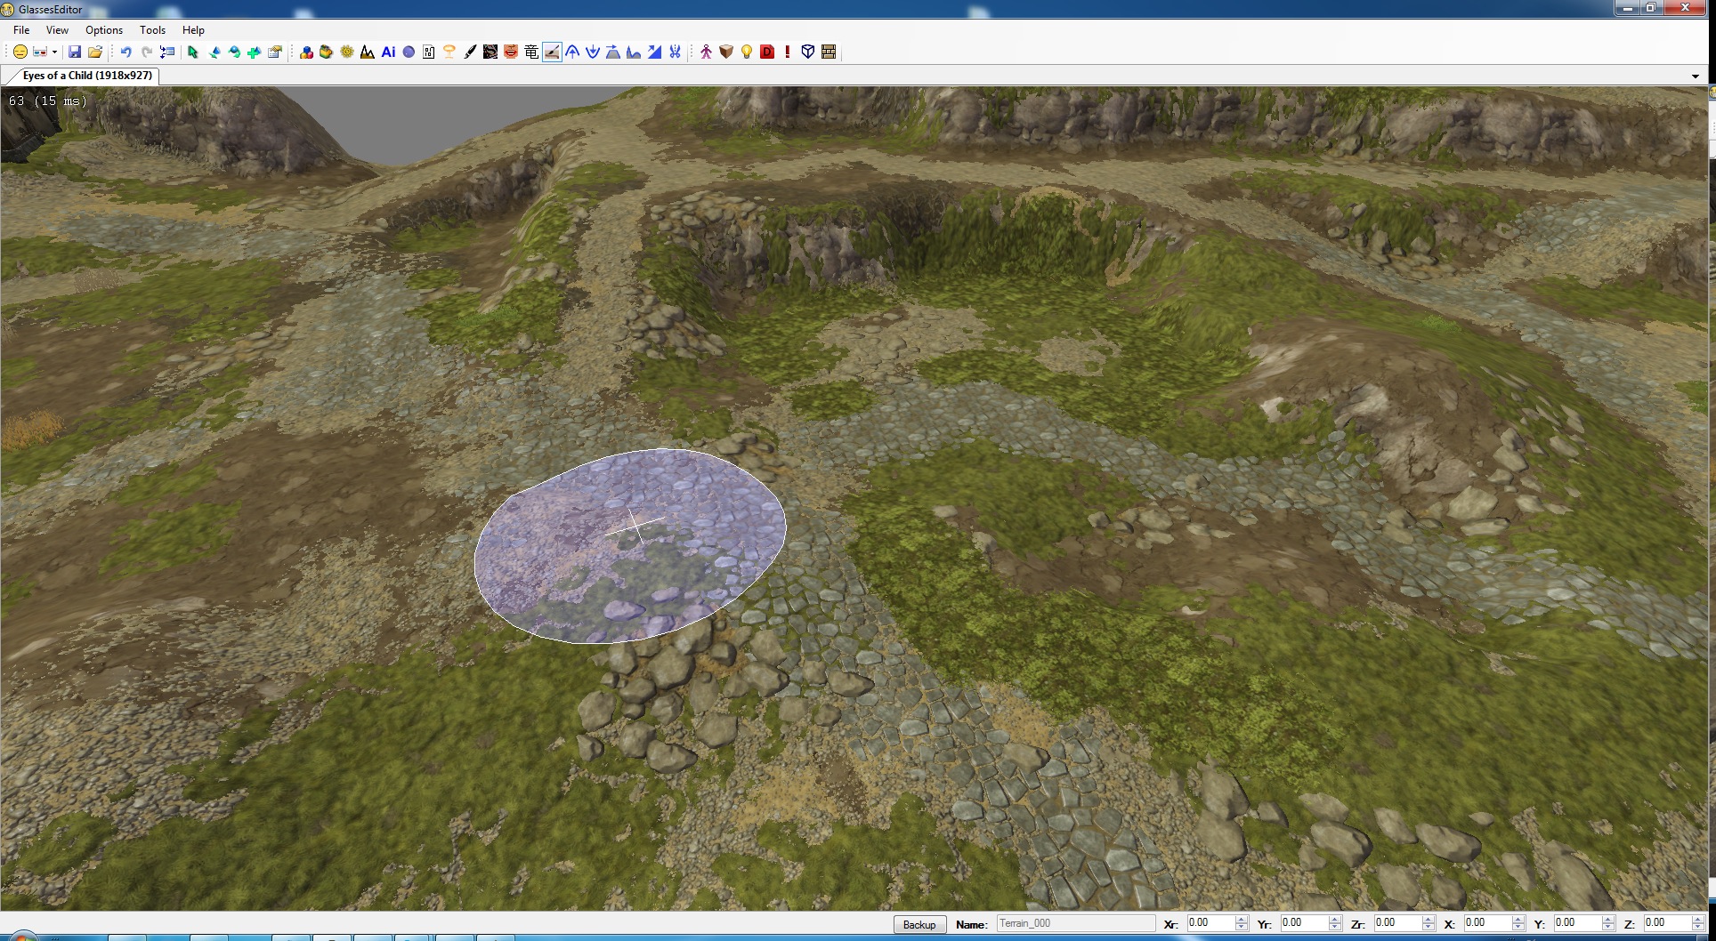Open the 3D glasses dropdown arrow
The width and height of the screenshot is (1716, 941).
point(54,52)
